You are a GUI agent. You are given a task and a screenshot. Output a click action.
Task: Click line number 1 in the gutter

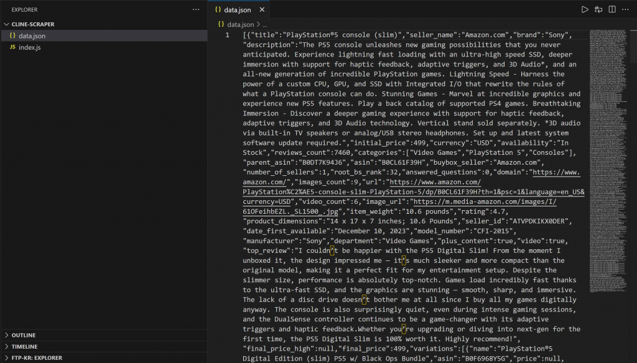click(227, 35)
